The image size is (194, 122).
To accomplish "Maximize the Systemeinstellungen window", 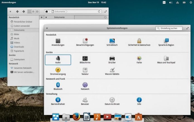I will (187, 28).
